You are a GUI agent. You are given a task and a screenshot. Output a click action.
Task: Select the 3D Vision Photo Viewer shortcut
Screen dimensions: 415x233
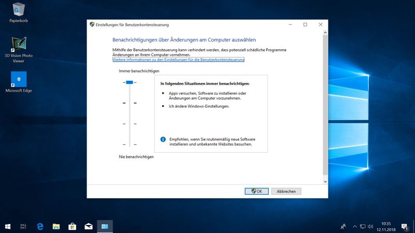tap(19, 50)
